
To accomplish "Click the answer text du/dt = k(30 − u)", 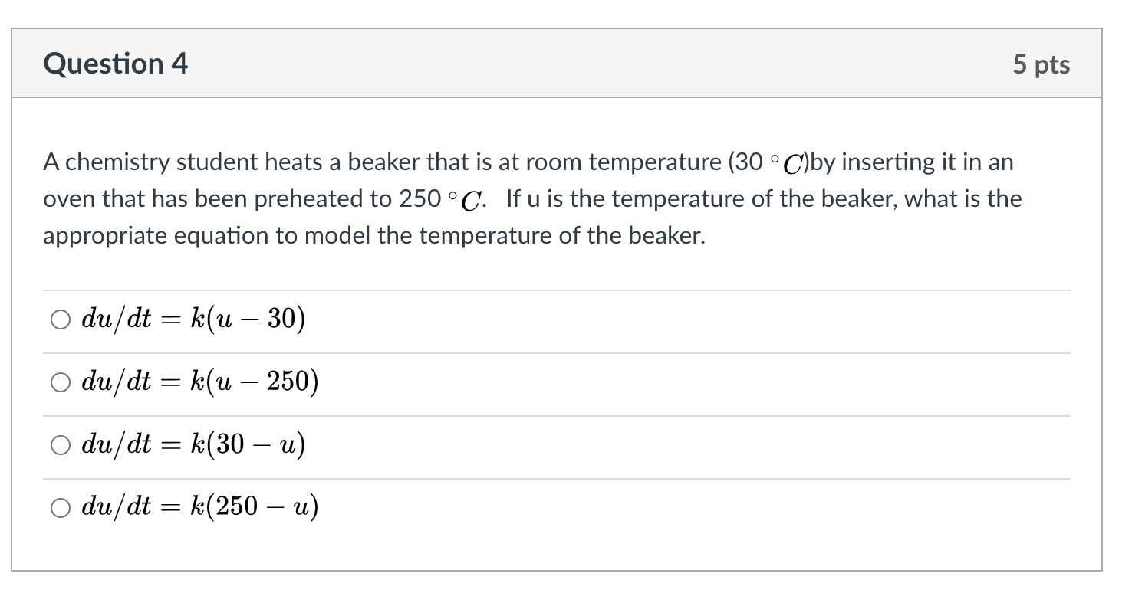I will coord(192,444).
